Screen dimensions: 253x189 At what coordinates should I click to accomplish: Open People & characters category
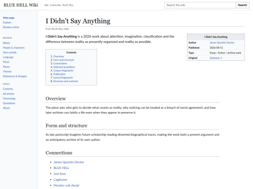[x=14, y=48]
